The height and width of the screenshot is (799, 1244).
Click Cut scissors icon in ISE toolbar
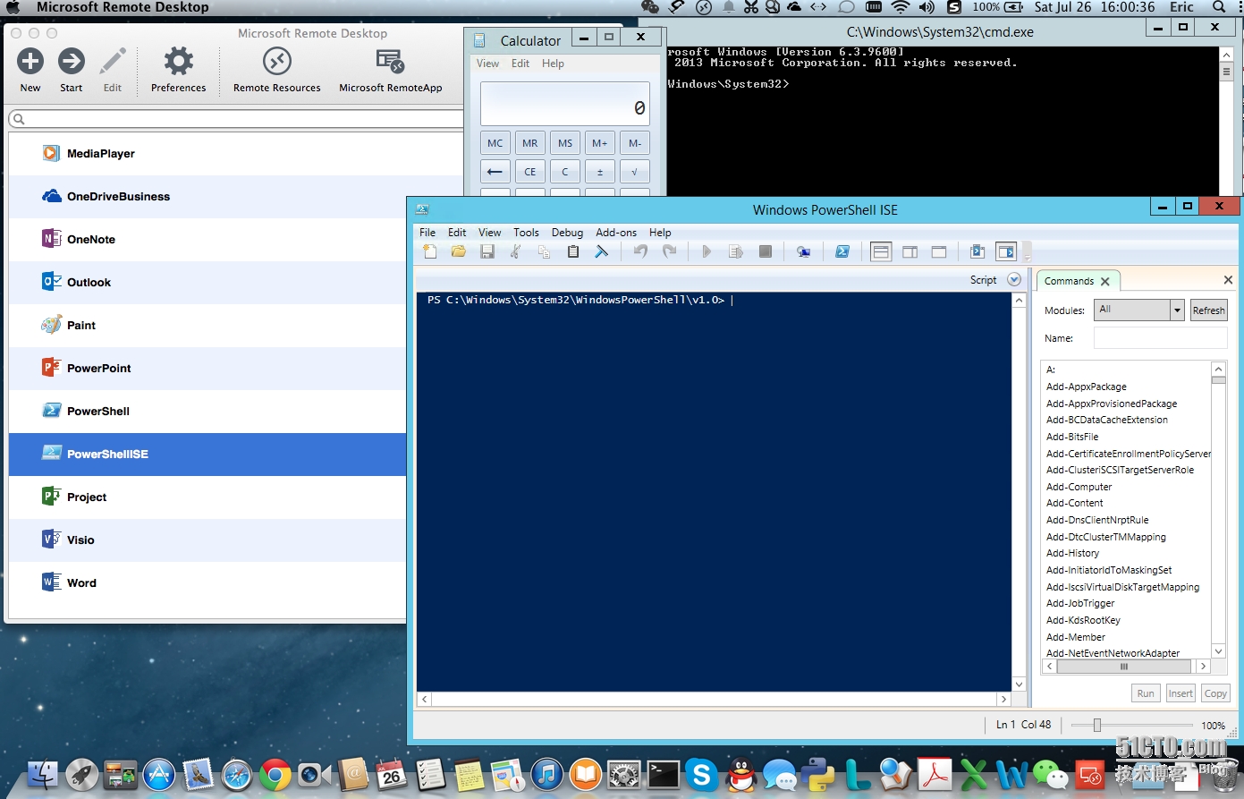pyautogui.click(x=516, y=252)
